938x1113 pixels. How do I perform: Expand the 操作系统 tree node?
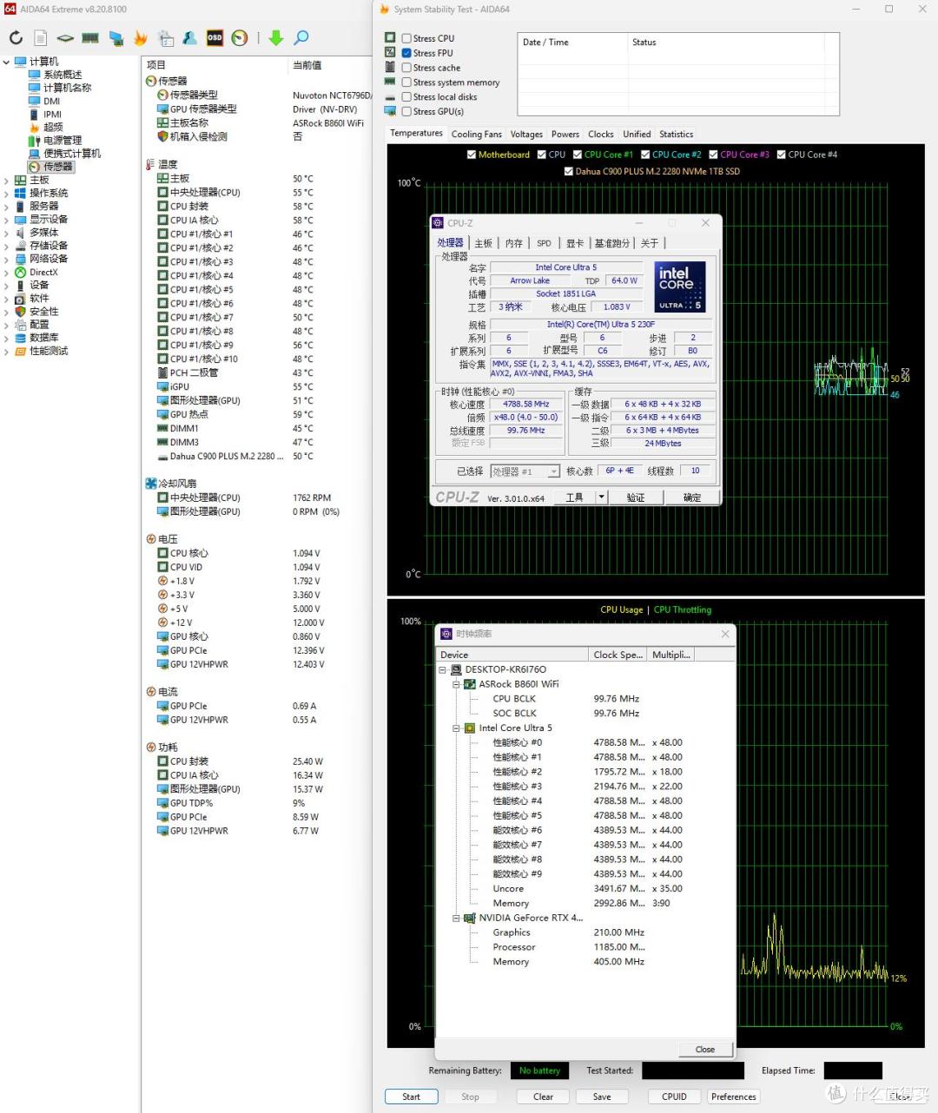(6, 194)
